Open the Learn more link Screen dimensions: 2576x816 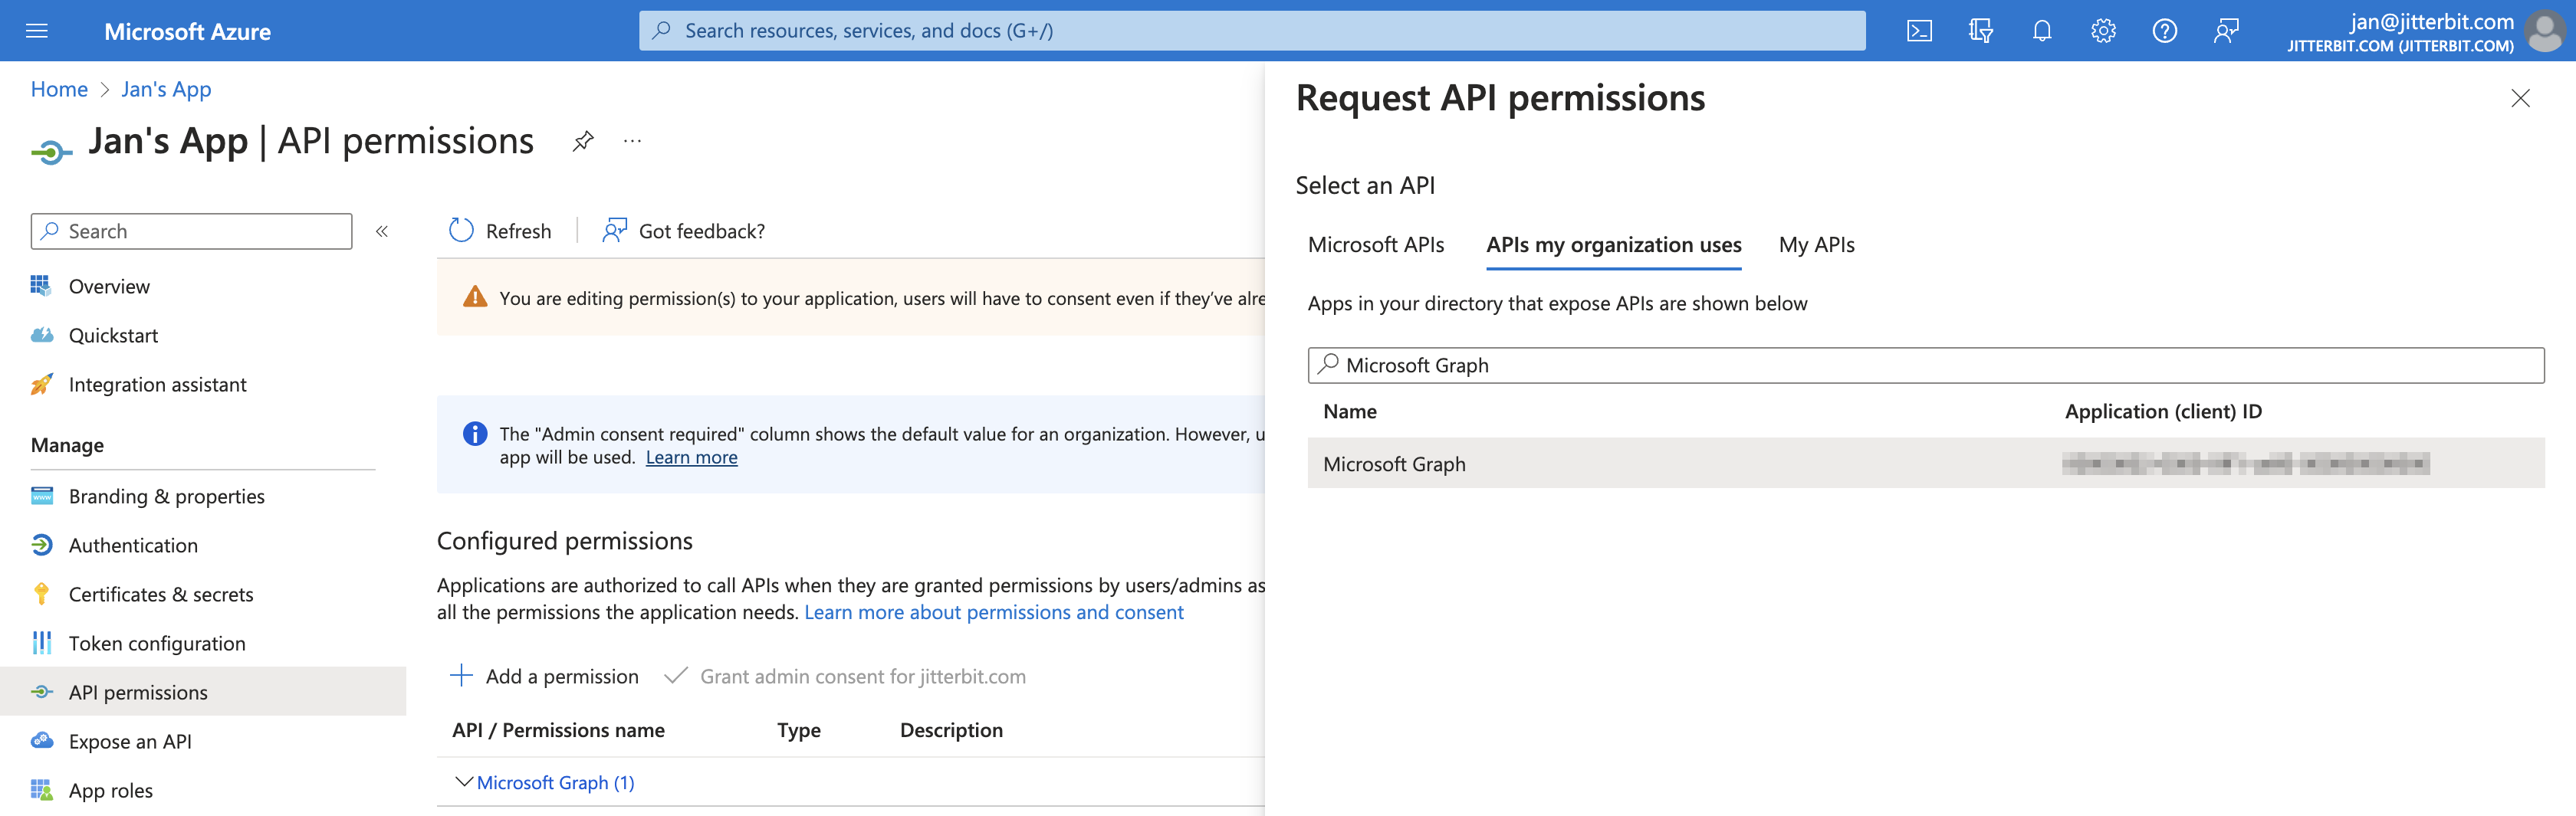point(691,458)
